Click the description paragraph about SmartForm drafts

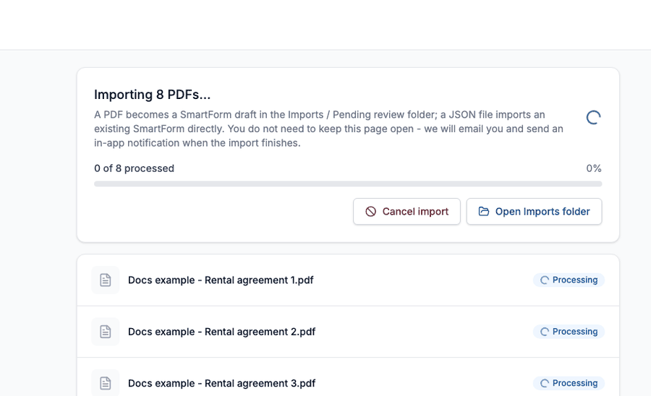pyautogui.click(x=329, y=129)
